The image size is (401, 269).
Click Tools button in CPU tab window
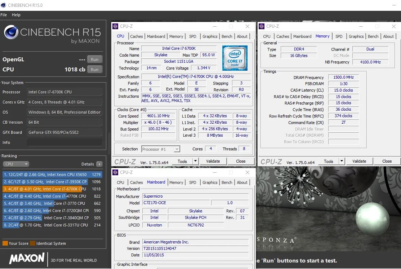coord(182,161)
